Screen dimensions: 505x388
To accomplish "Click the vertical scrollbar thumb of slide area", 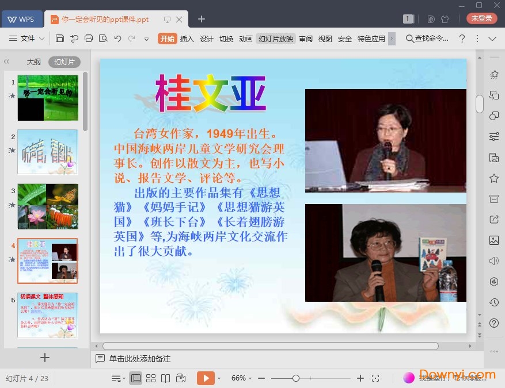I will tap(480, 104).
